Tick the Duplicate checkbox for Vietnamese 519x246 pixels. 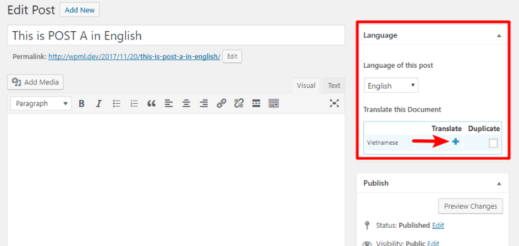[493, 143]
